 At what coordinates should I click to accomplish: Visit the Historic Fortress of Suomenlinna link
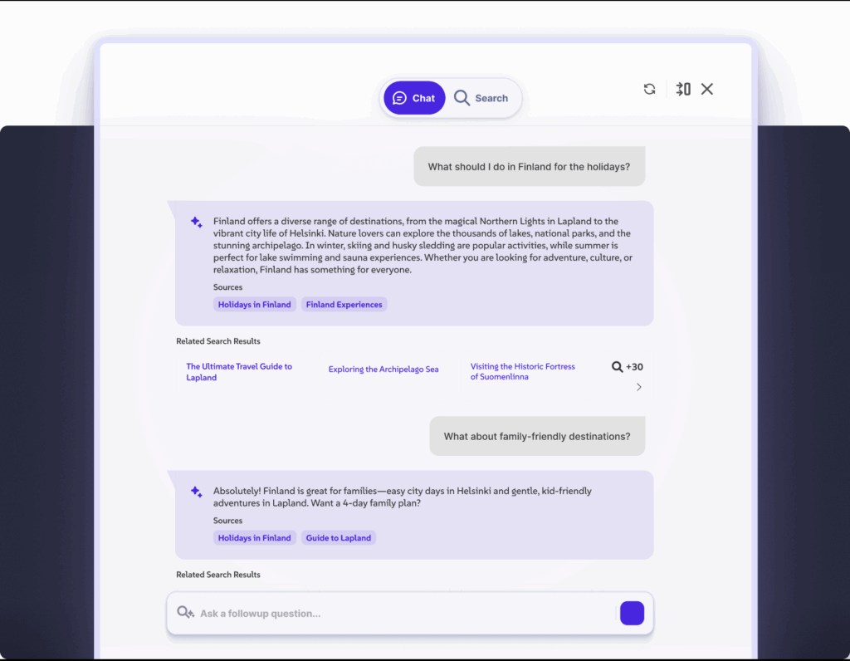click(522, 371)
